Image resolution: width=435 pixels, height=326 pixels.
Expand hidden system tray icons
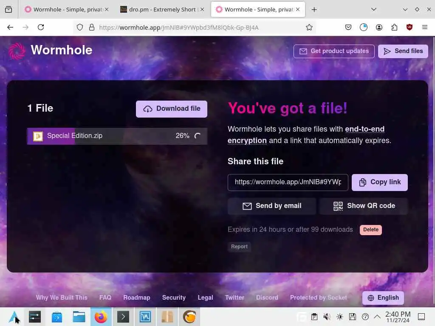377,317
